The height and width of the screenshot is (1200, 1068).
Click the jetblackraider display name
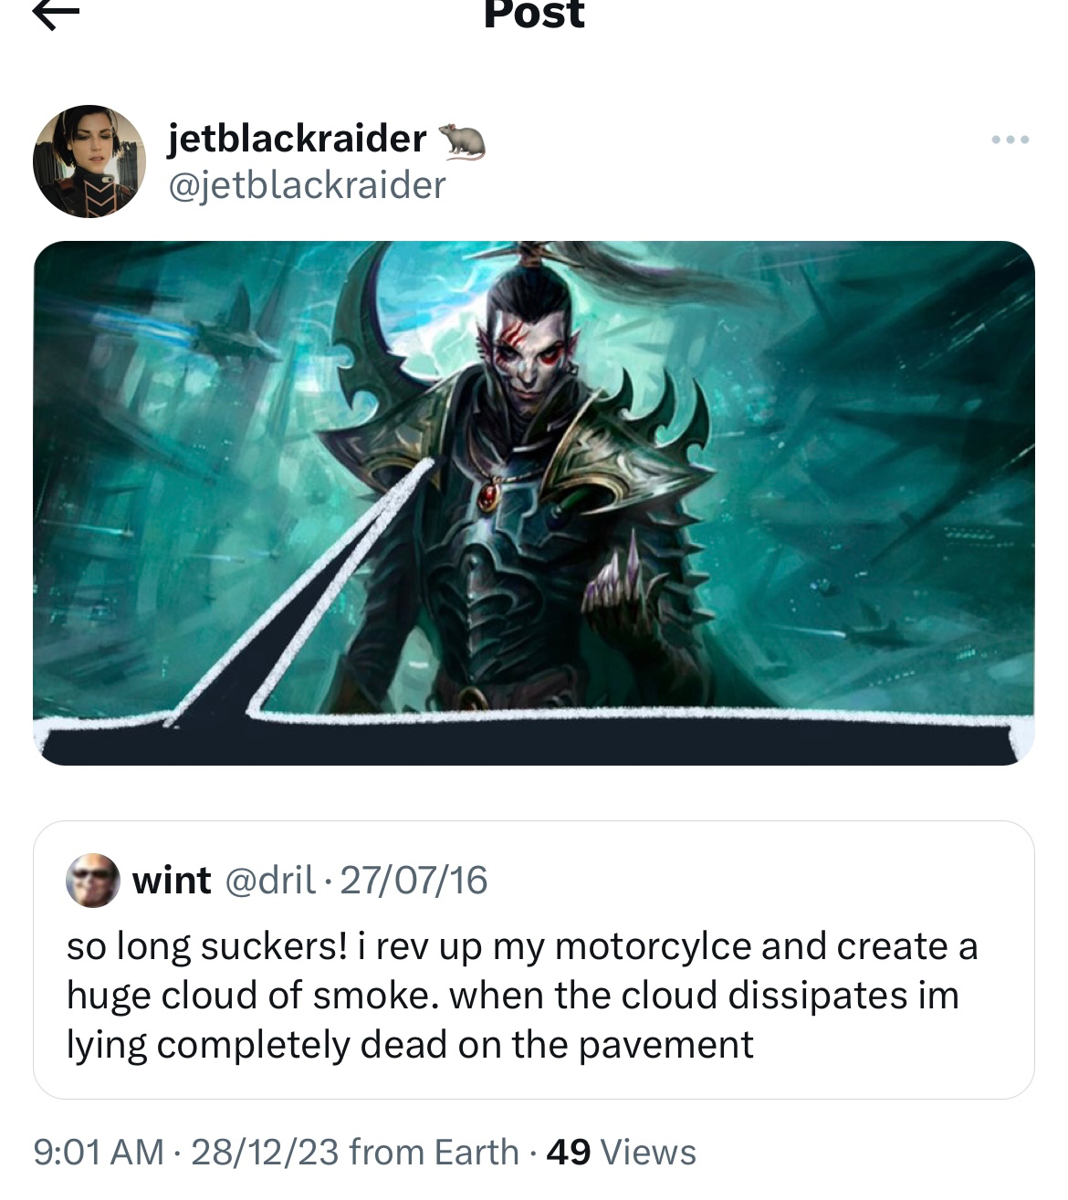[297, 139]
